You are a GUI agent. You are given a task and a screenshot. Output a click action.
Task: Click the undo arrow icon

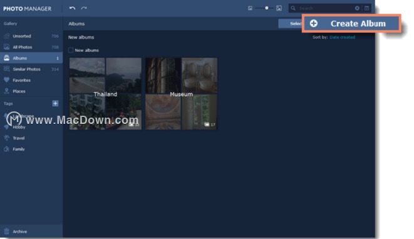click(72, 8)
